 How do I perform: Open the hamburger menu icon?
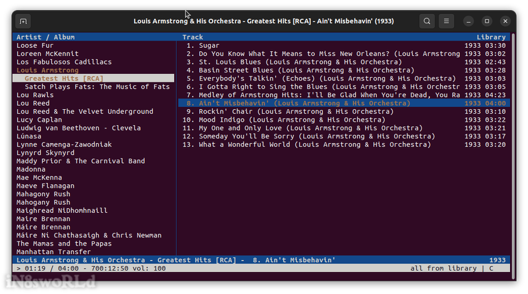click(x=446, y=21)
